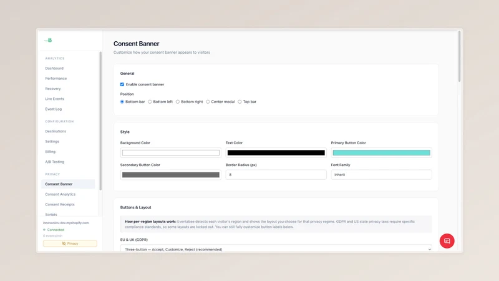Click the Consent Banner page heading

tap(136, 44)
